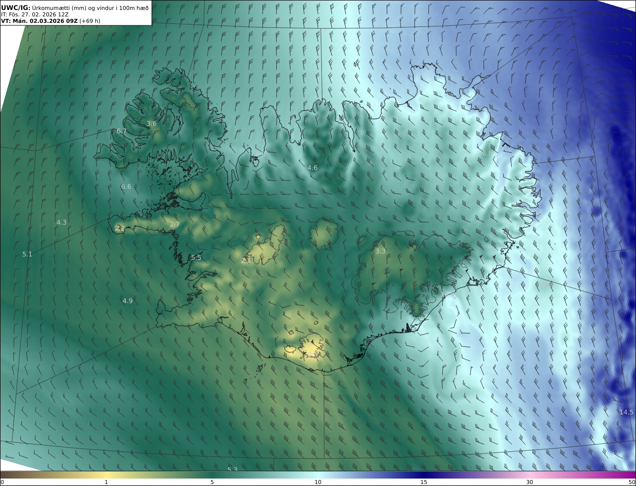
Task: Click the colorbar tick label 0
Action: click(2, 482)
